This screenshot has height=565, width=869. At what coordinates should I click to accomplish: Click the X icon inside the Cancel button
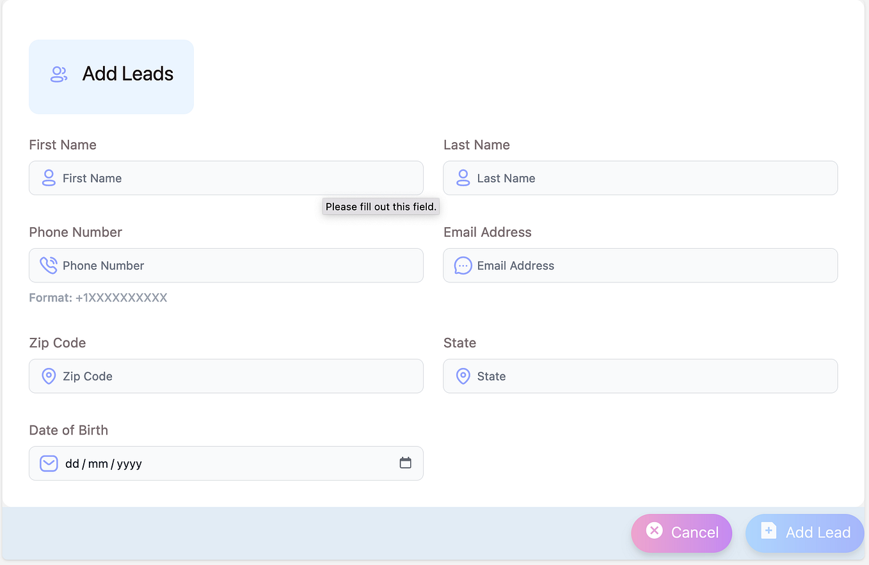(654, 530)
